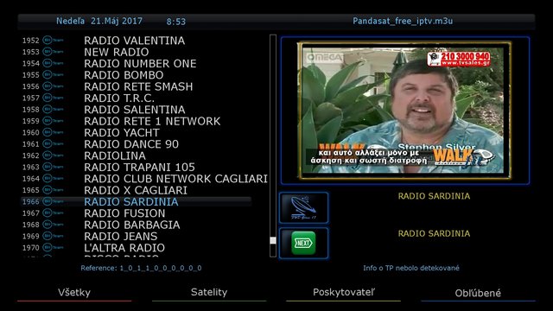This screenshot has height=311, width=553.
Task: Select channel RADIO JEANS
Action: pyautogui.click(x=121, y=236)
